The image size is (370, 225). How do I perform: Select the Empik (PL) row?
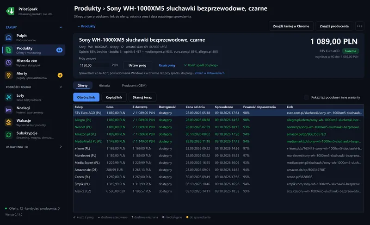[218, 184]
